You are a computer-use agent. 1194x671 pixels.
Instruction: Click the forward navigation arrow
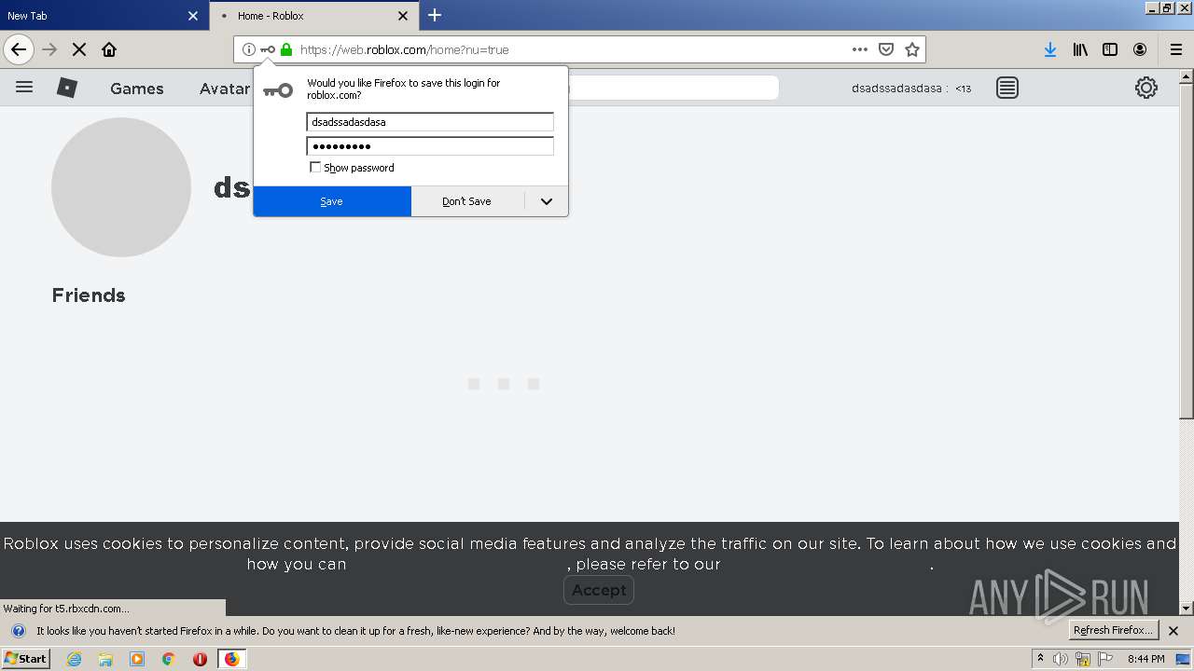click(x=49, y=49)
